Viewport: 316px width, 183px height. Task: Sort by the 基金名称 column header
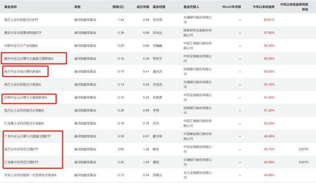coord(11,7)
